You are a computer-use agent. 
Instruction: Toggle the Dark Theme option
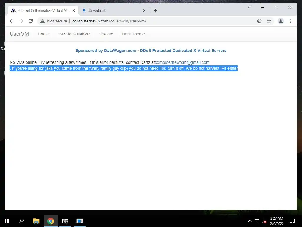tap(134, 34)
